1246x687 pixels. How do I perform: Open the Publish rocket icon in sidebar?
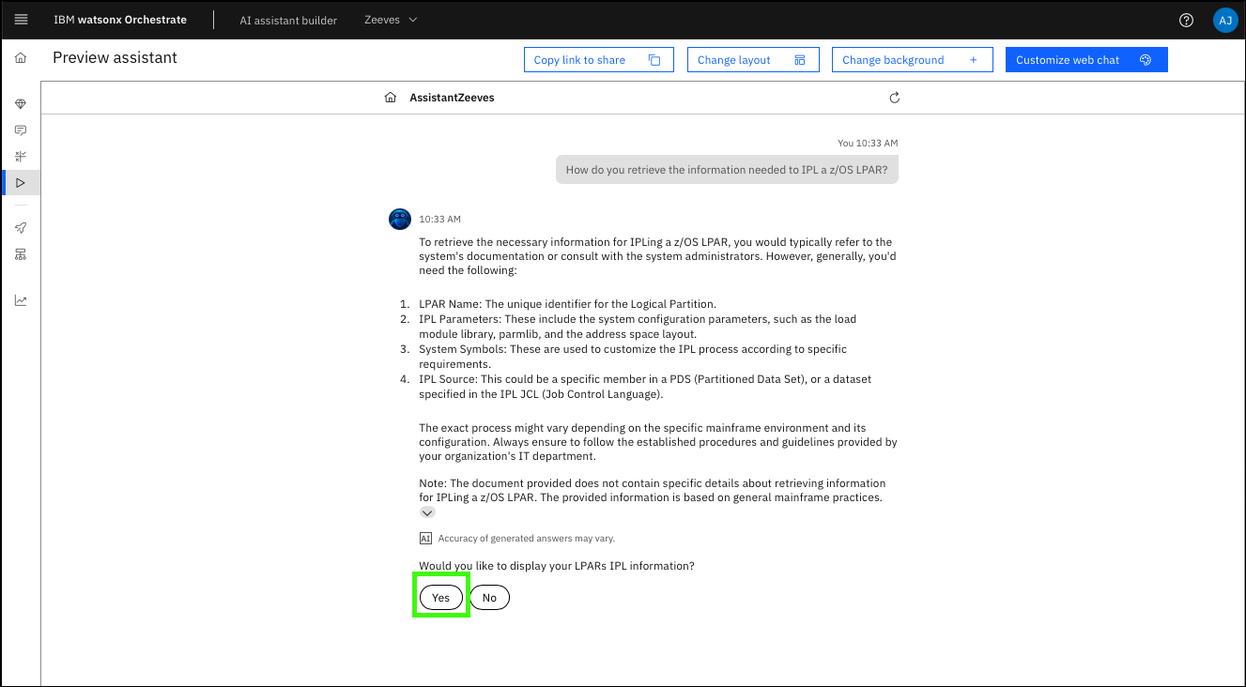pyautogui.click(x=21, y=228)
